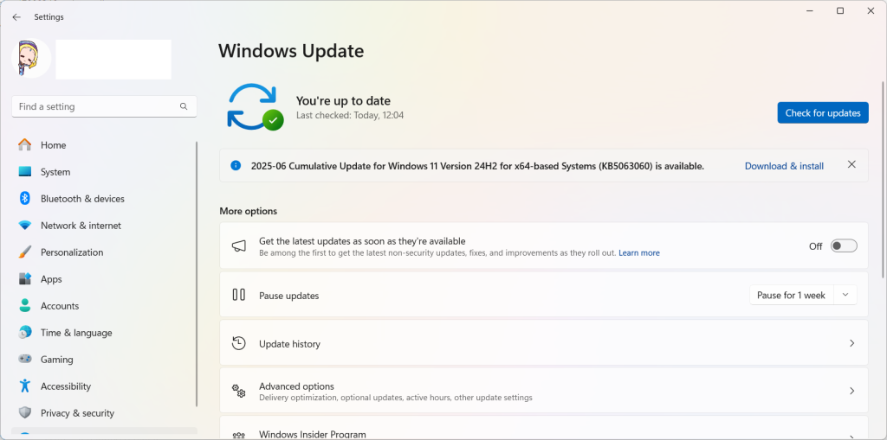The height and width of the screenshot is (440, 887).
Task: Click the Home house icon in sidebar
Action: 25,145
